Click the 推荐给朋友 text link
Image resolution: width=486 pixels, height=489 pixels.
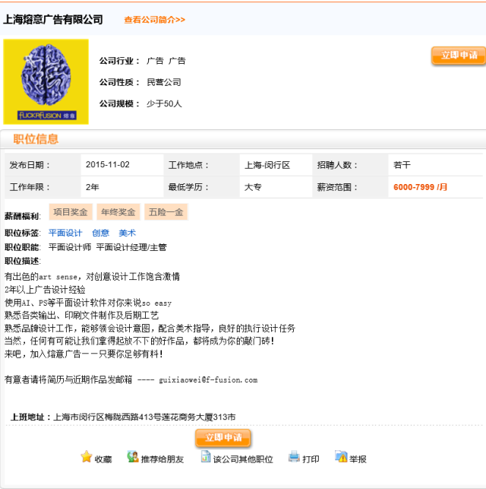click(x=163, y=459)
